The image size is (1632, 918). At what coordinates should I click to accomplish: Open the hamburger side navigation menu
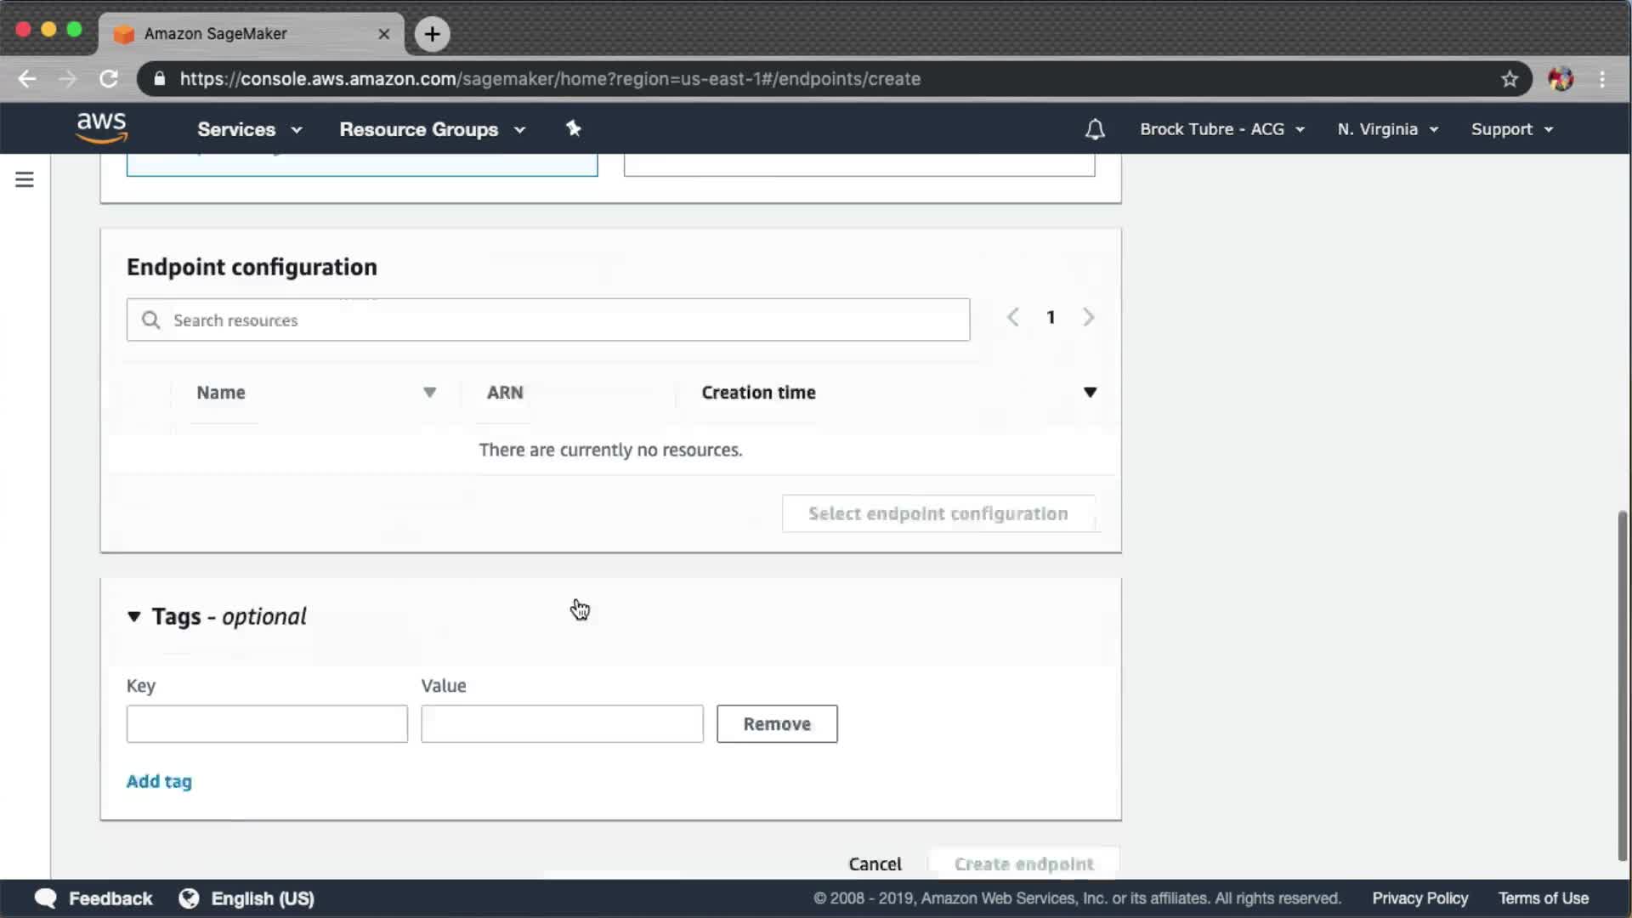(x=24, y=179)
